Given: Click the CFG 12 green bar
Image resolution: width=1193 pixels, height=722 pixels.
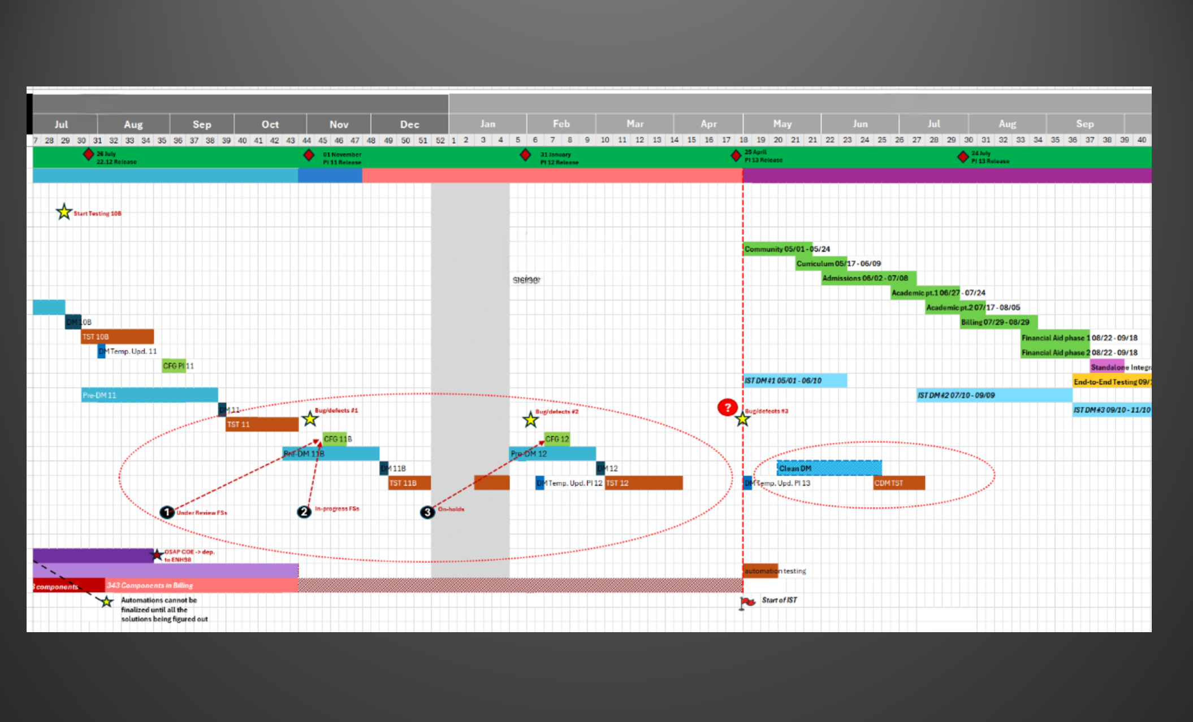Looking at the screenshot, I should coord(557,439).
